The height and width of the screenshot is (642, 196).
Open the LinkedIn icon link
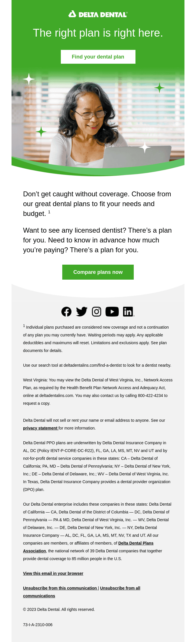[x=129, y=312]
